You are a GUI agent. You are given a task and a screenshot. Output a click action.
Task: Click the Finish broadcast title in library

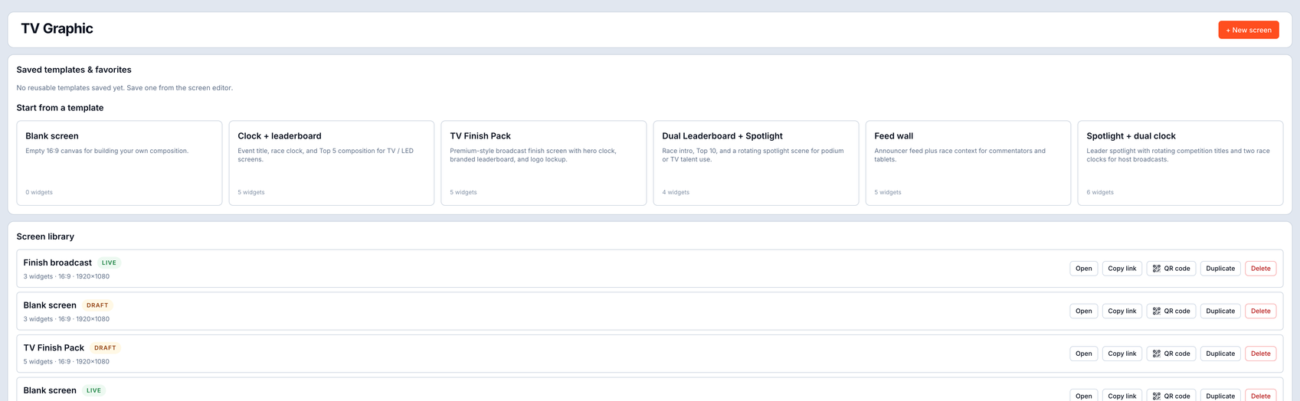57,262
